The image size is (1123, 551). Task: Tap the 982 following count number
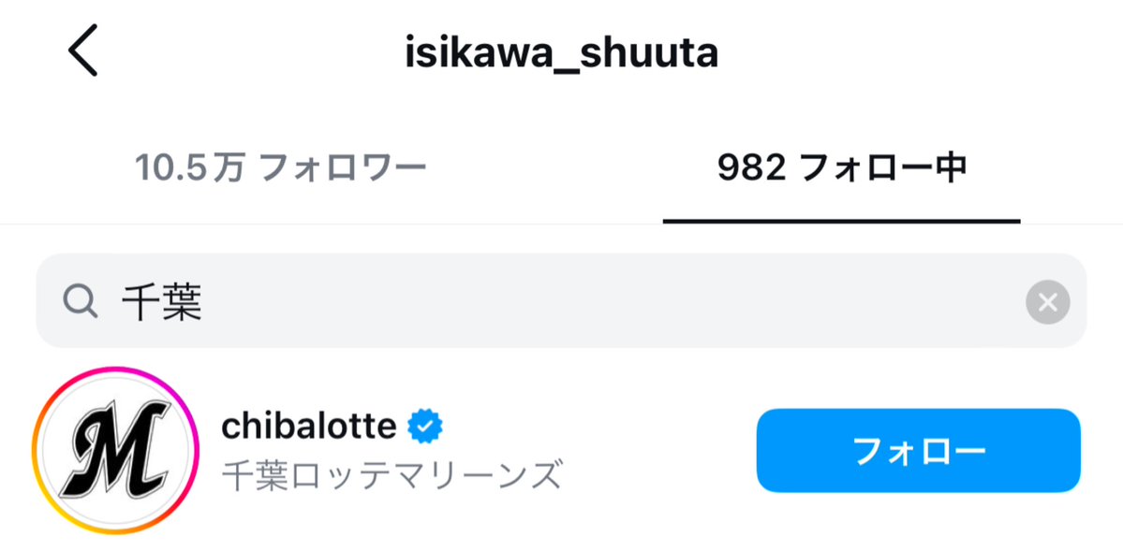752,169
